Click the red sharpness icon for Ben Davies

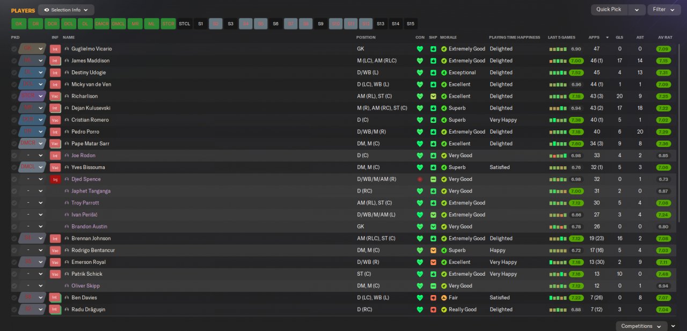(433, 298)
